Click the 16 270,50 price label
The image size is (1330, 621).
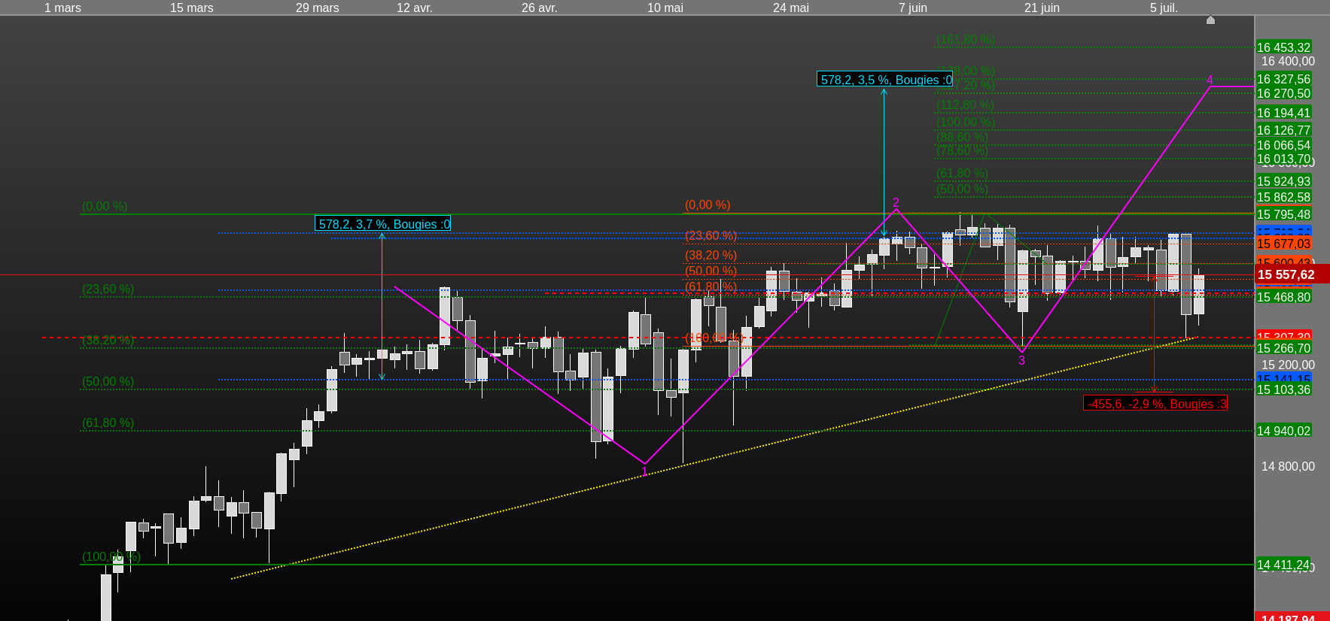1284,93
